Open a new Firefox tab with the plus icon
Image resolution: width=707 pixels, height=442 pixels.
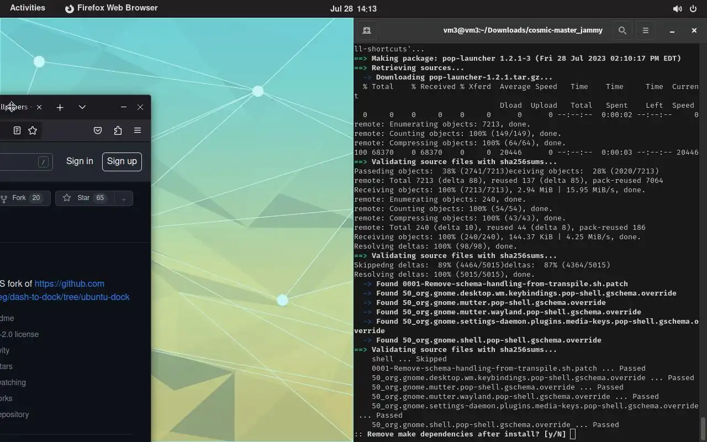pyautogui.click(x=60, y=107)
